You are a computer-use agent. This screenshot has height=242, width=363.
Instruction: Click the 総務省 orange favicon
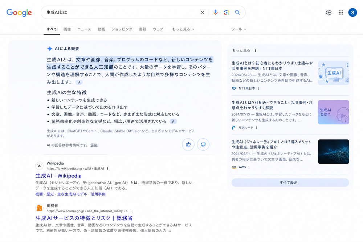pos(39,208)
